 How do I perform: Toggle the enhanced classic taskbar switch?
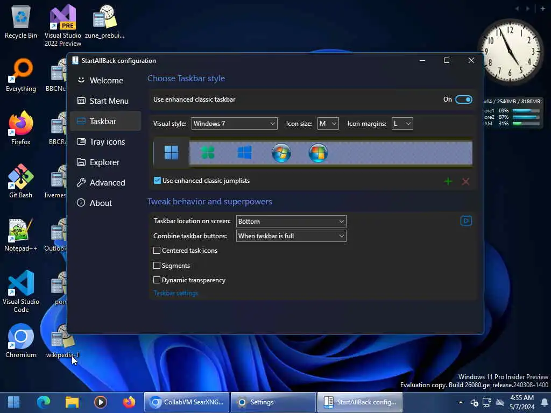click(463, 99)
